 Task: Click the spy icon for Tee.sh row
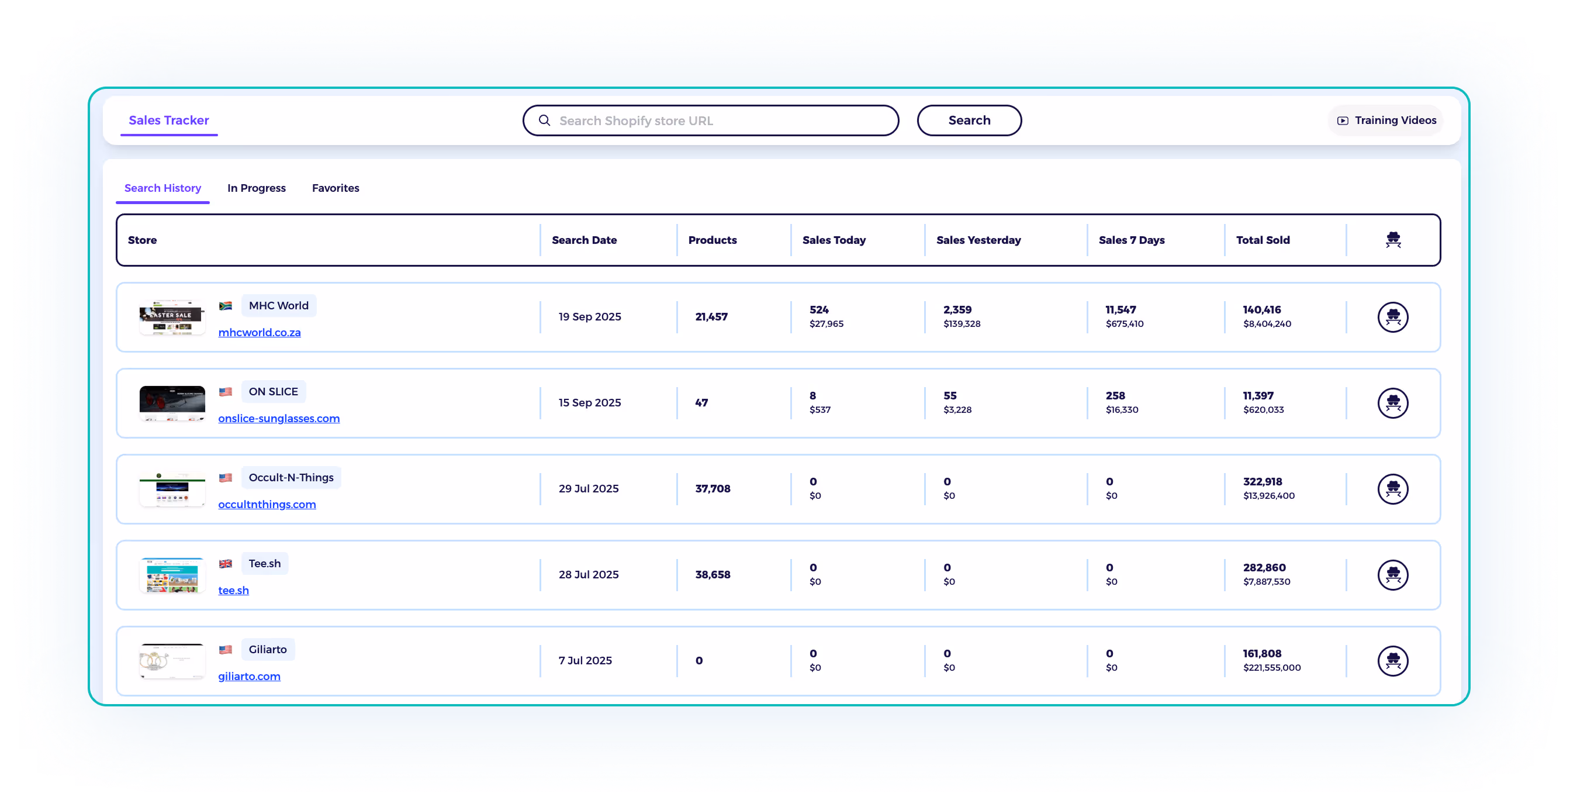point(1393,575)
